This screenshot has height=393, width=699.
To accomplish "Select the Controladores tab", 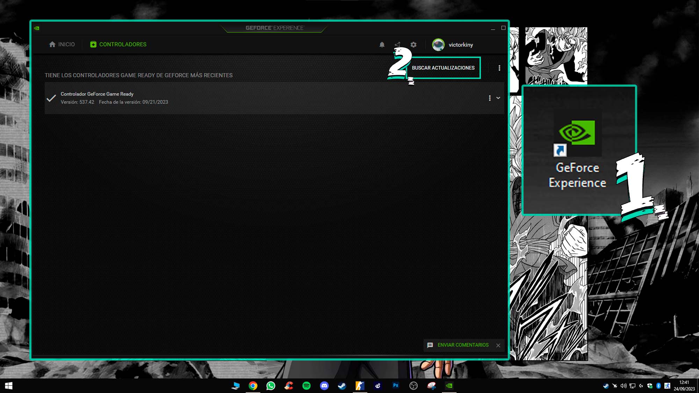I will pyautogui.click(x=118, y=44).
